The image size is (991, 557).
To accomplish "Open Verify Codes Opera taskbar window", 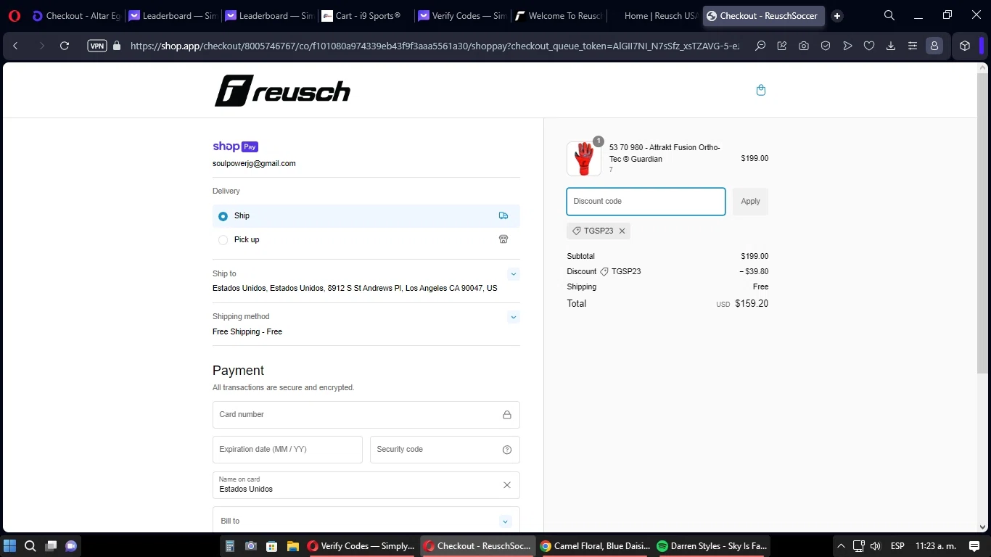I will 361,546.
